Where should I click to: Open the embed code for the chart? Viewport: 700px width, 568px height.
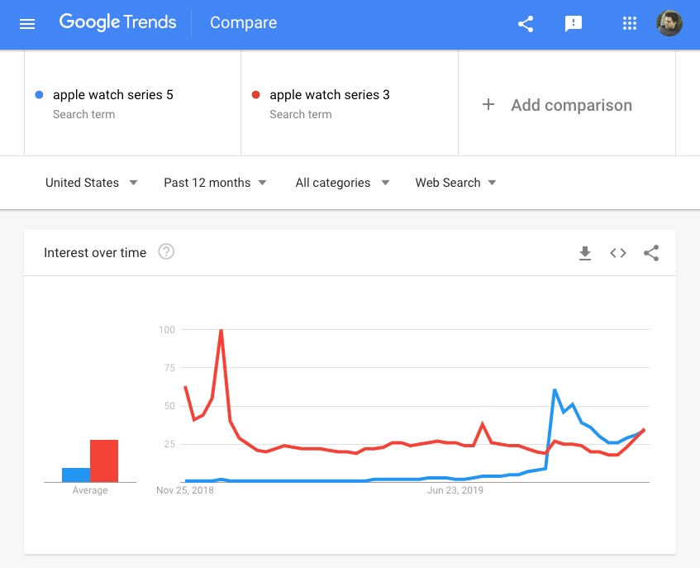(x=617, y=253)
